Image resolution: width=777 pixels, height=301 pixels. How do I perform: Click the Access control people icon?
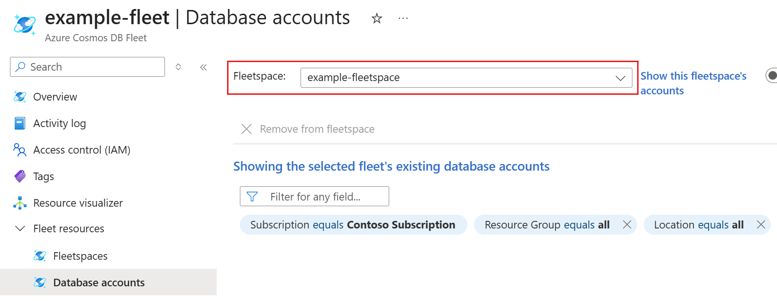[20, 150]
